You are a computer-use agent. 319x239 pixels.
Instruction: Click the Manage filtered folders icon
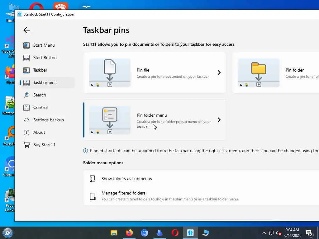(93, 196)
